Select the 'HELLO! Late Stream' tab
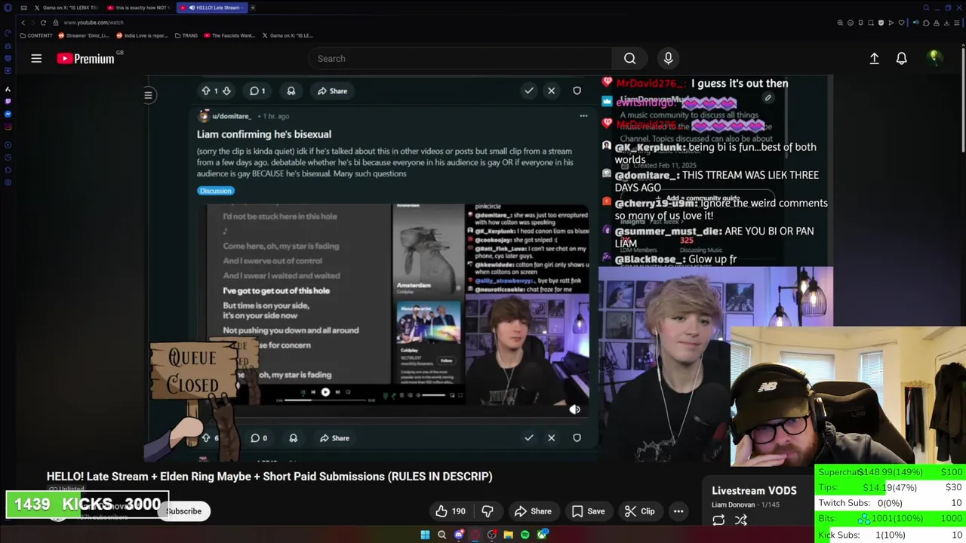 (x=212, y=8)
